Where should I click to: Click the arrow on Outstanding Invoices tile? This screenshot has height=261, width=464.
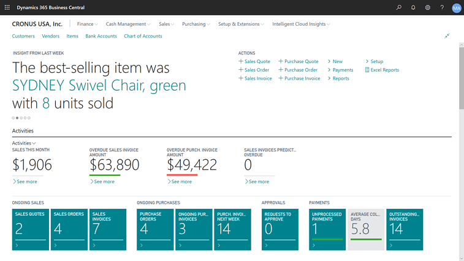coord(391,245)
